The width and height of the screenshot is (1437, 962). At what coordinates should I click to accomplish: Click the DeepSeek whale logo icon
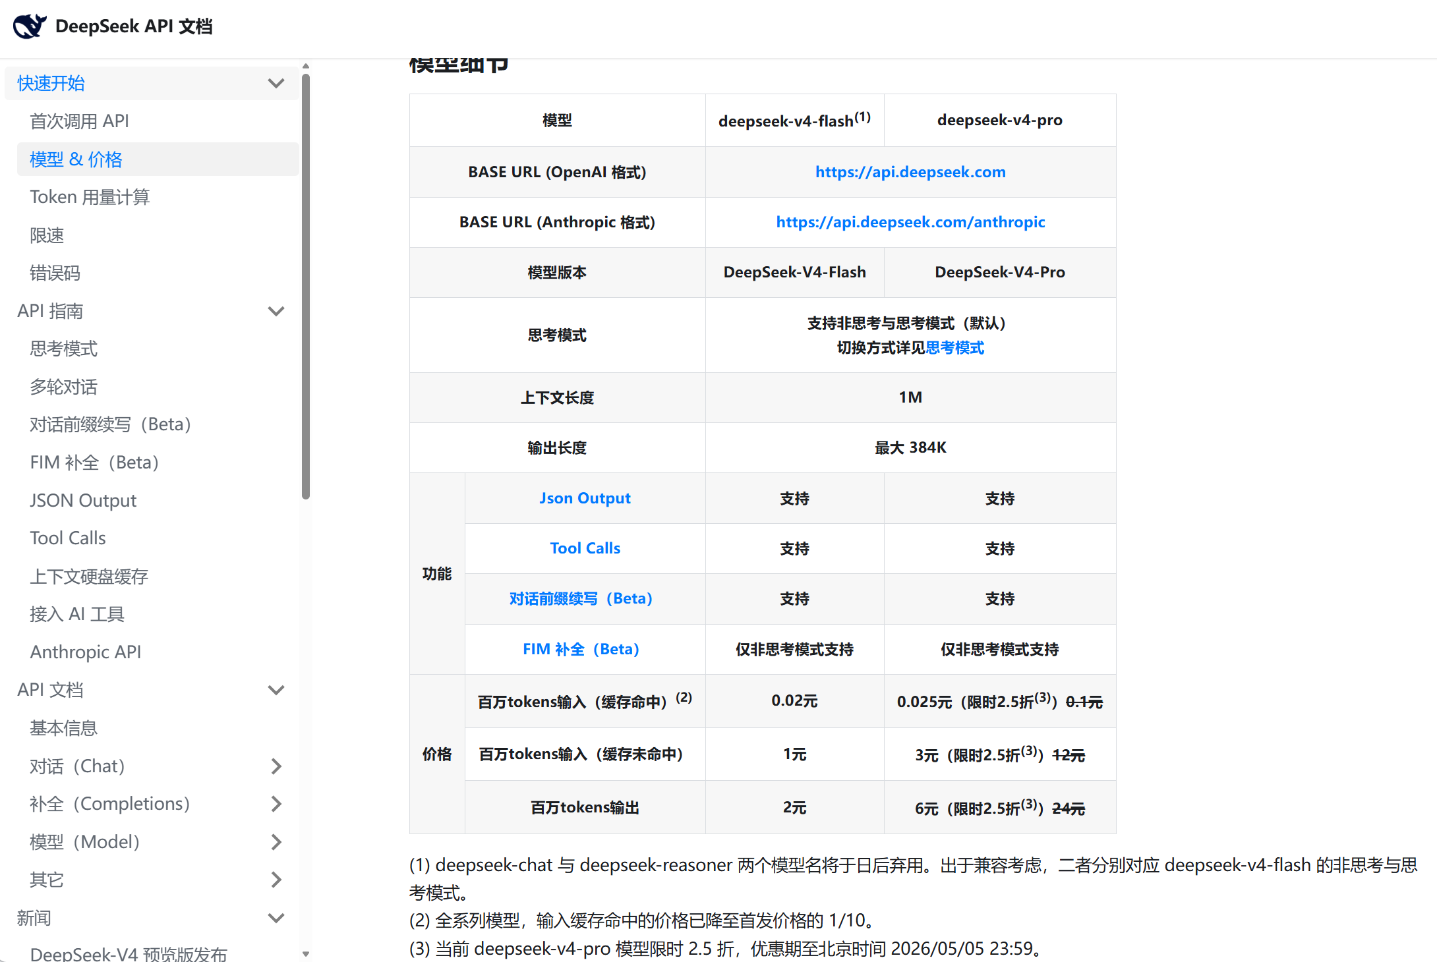click(30, 26)
